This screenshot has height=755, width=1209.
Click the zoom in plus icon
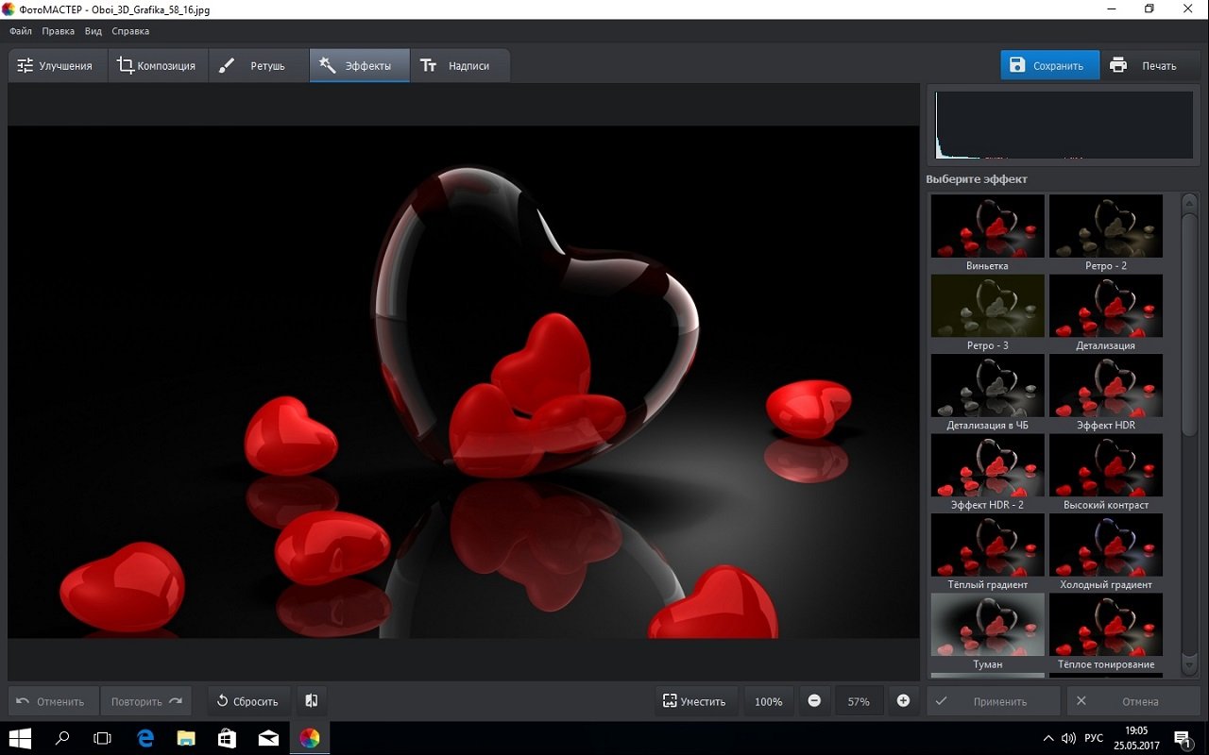903,701
